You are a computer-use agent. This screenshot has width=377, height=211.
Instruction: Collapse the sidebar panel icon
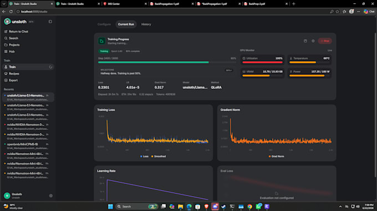[50, 22]
